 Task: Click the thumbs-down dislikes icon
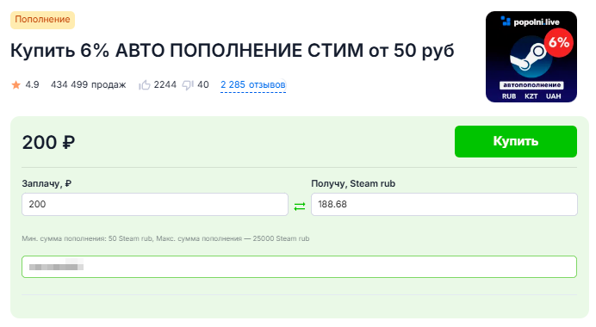[188, 84]
